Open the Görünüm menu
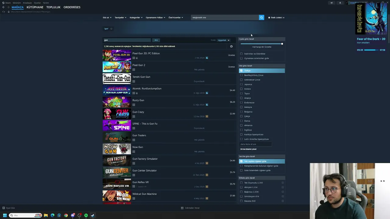The image size is (390, 219). (17, 3)
